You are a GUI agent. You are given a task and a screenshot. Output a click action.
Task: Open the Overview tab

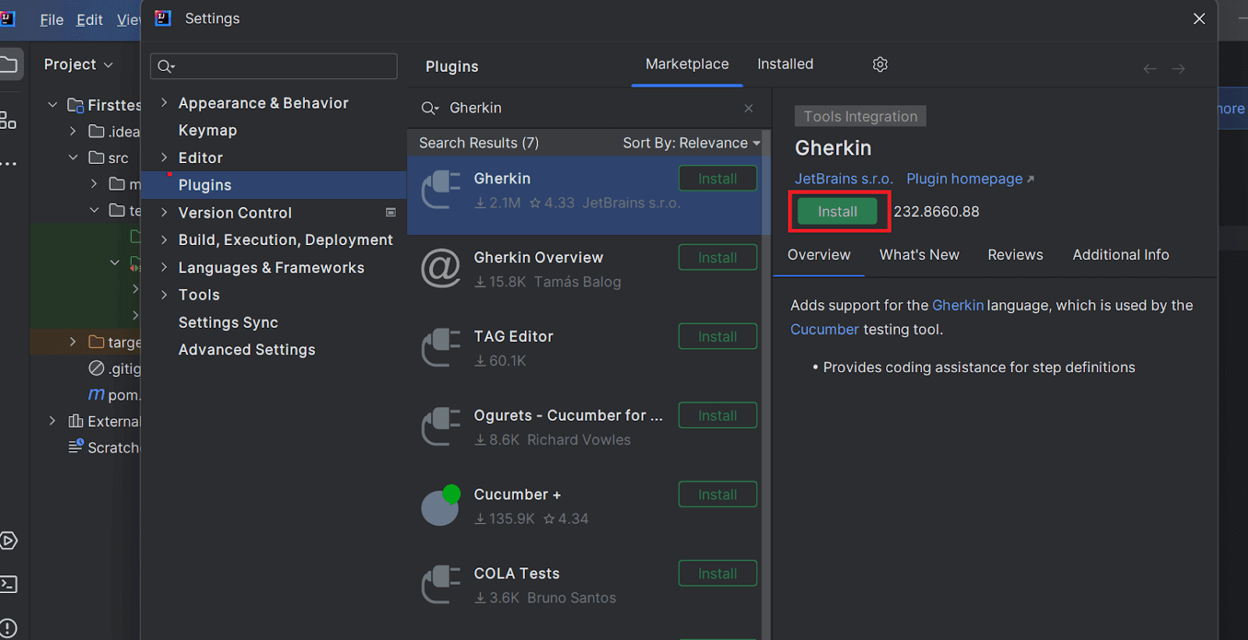pyautogui.click(x=819, y=255)
